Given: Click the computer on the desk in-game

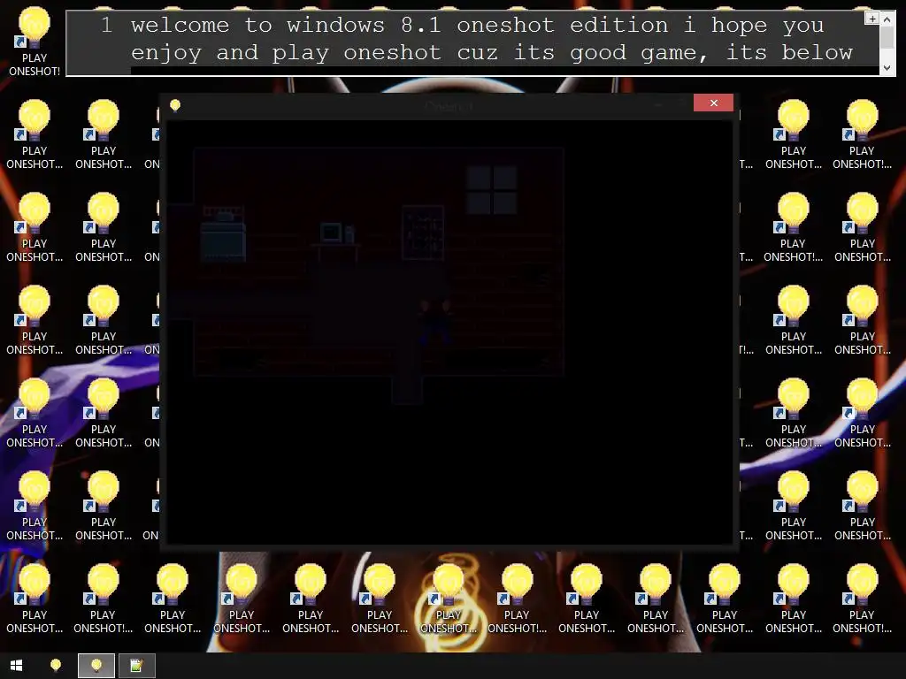Looking at the screenshot, I should pos(337,233).
